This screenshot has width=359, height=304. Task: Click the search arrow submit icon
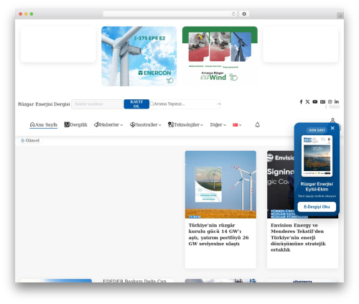[218, 104]
